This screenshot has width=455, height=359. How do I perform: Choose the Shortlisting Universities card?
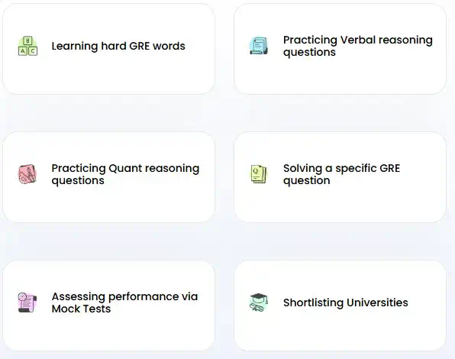tap(340, 306)
